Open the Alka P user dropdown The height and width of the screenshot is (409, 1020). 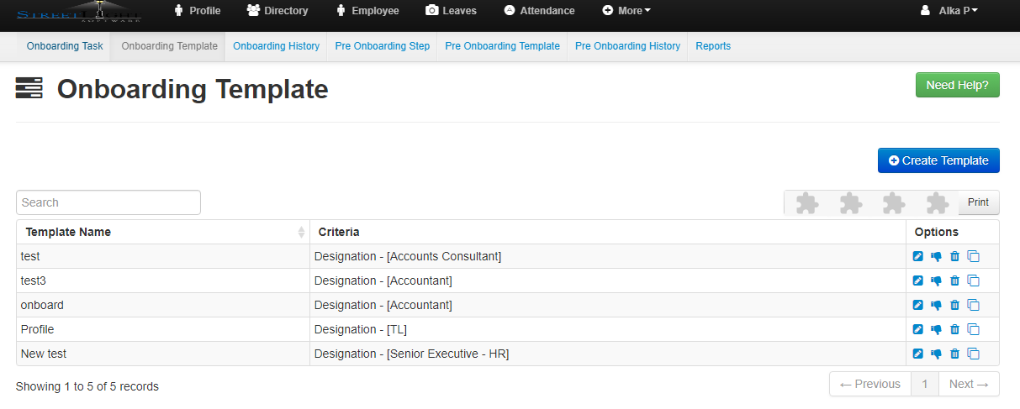[x=949, y=11]
